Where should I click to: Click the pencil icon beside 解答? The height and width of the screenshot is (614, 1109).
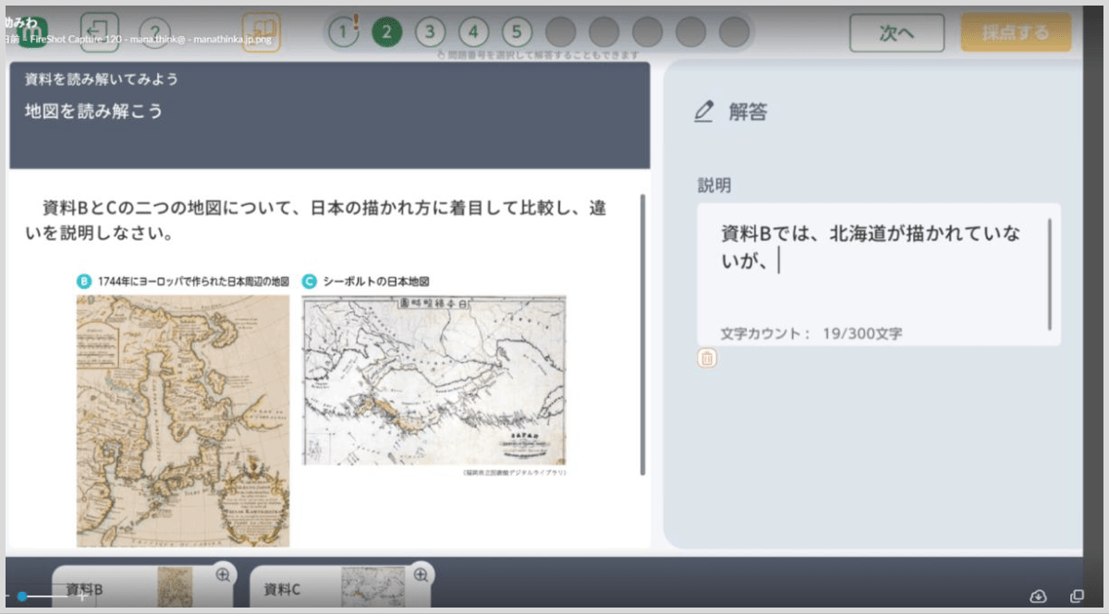point(704,112)
